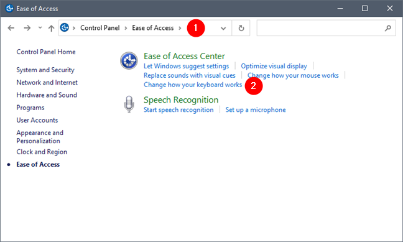This screenshot has width=403, height=242.
Task: Click the Control Panel search box
Action: (326, 28)
